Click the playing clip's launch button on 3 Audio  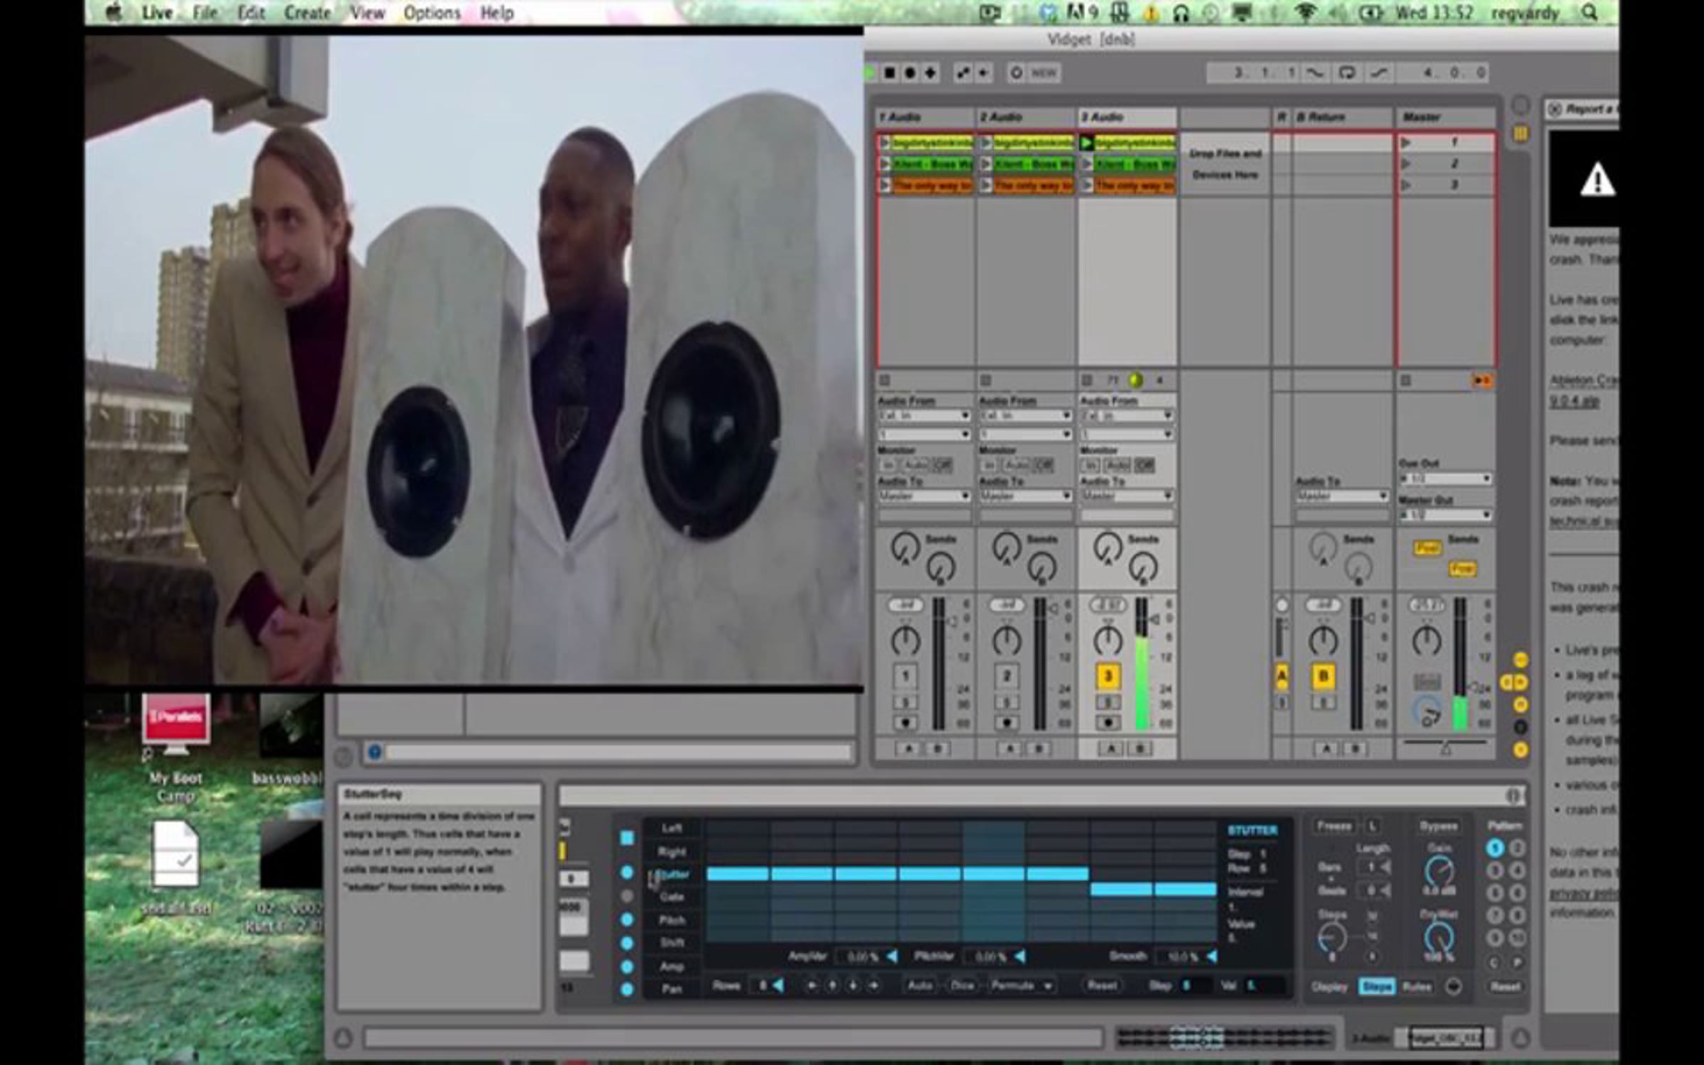point(1086,143)
